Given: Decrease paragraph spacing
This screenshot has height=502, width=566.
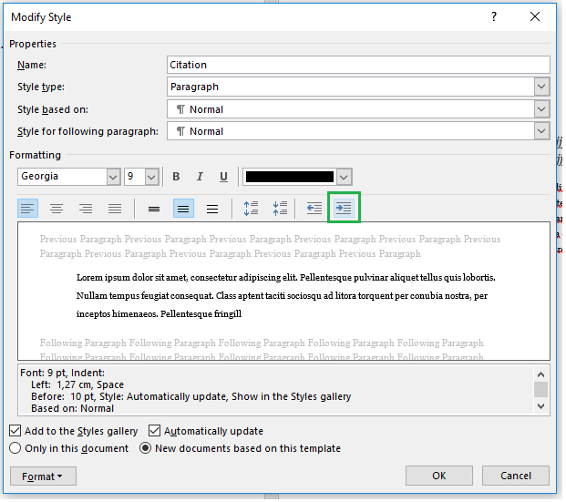Looking at the screenshot, I should click(x=280, y=209).
